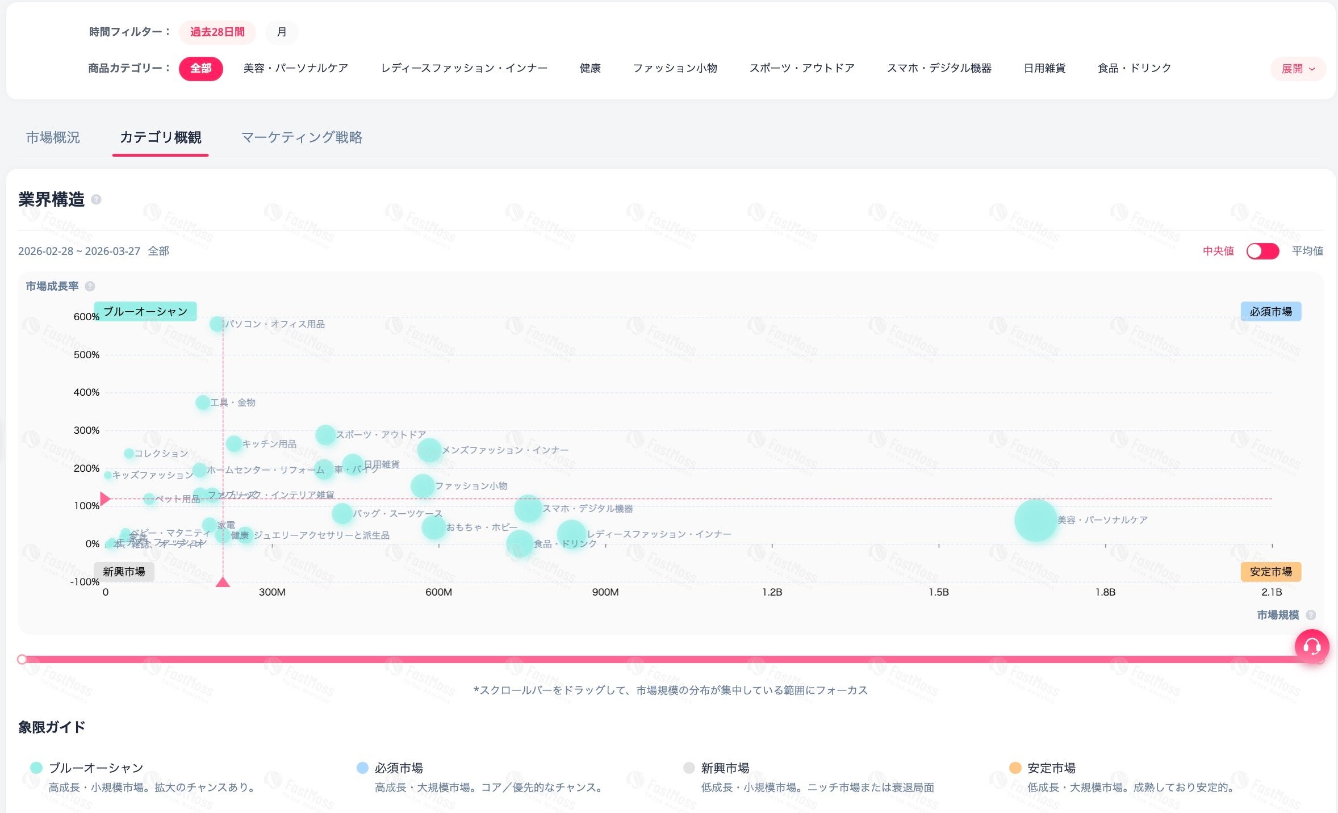Toggle 中央値/平均値 switch
This screenshot has height=813, width=1338.
point(1262,251)
